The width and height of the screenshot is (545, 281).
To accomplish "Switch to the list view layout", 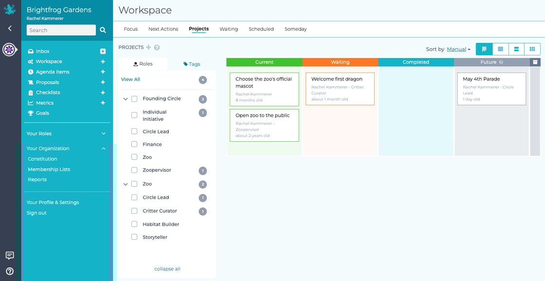I will (501, 49).
